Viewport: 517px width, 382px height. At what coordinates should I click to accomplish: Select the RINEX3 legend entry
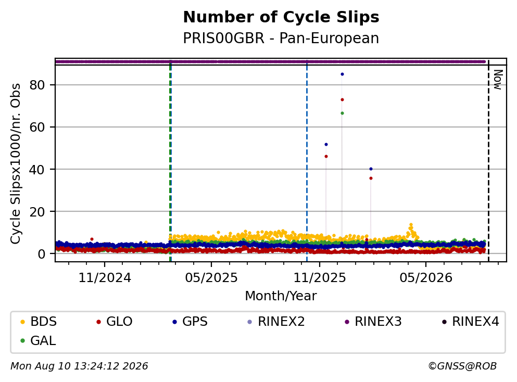click(373, 322)
